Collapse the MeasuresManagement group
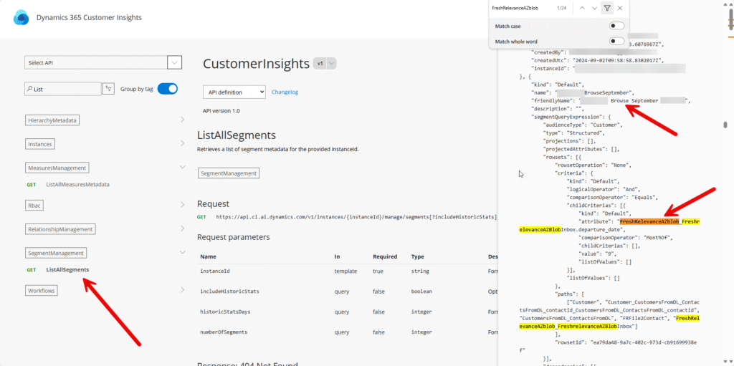 pyautogui.click(x=182, y=167)
